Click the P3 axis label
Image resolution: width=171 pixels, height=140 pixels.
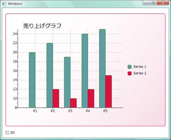coord(70,111)
